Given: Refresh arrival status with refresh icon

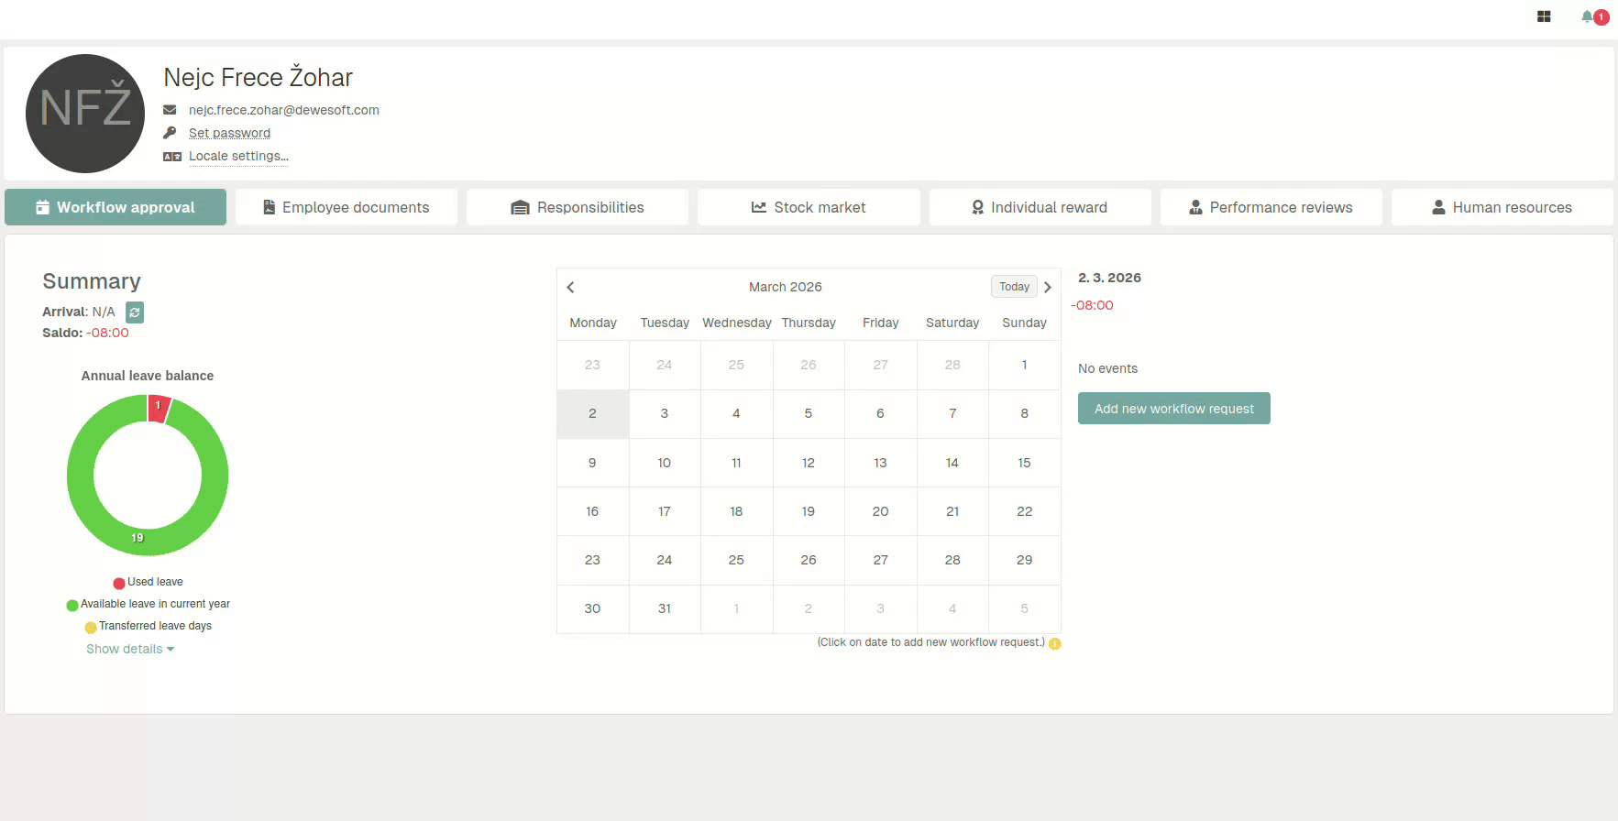Looking at the screenshot, I should [x=135, y=312].
